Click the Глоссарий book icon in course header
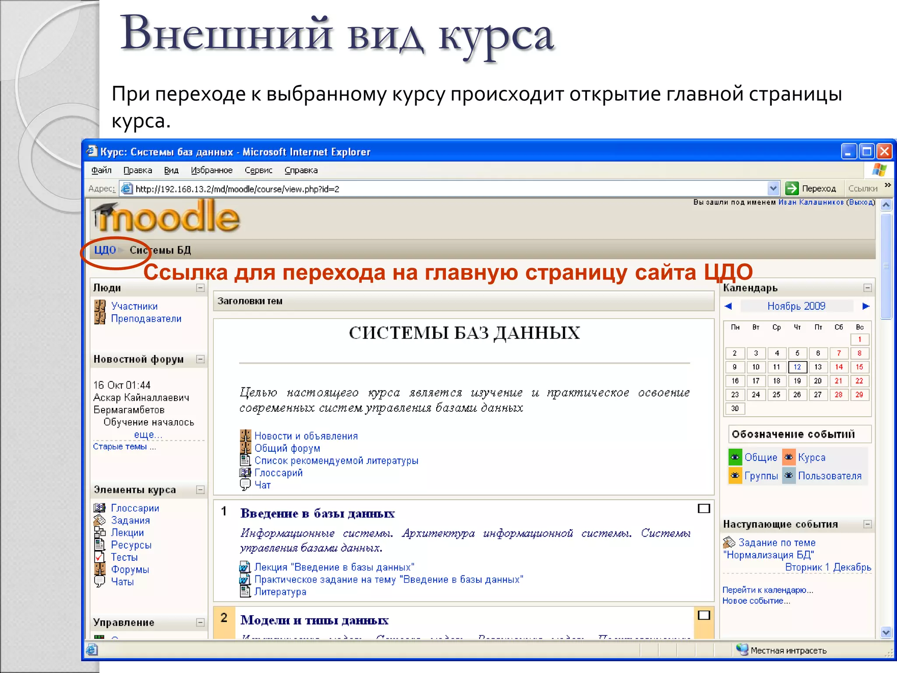 (x=245, y=472)
